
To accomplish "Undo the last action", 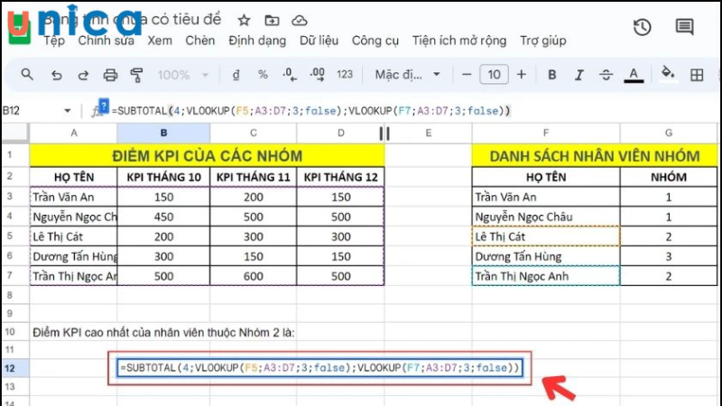I will click(56, 75).
